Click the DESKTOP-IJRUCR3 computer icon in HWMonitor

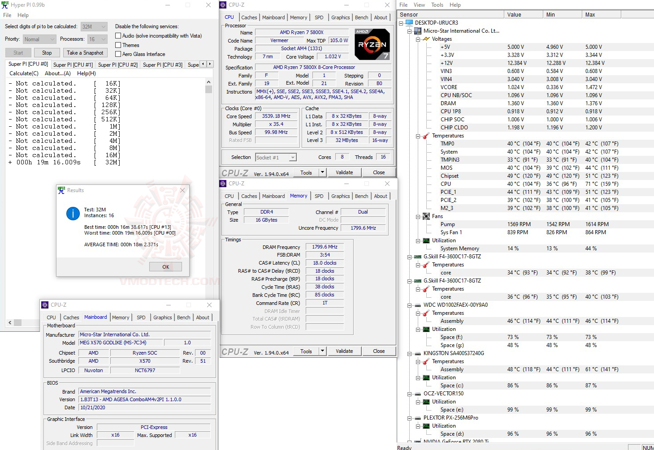point(410,23)
